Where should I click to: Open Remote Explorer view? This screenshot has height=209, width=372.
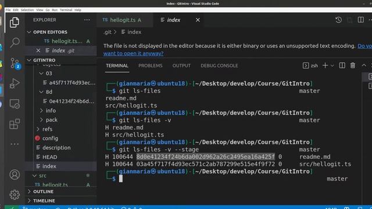15,104
